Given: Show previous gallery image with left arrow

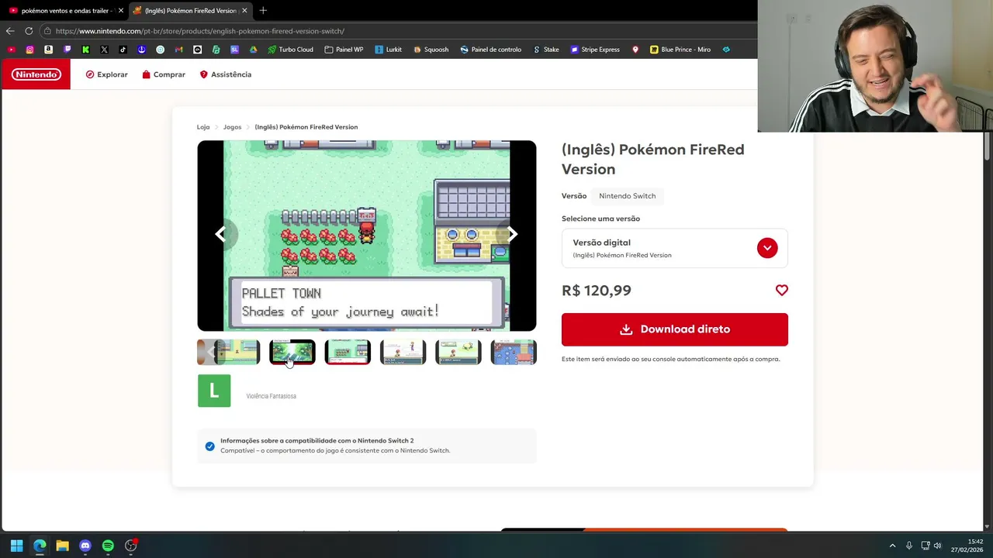Looking at the screenshot, I should [x=221, y=234].
